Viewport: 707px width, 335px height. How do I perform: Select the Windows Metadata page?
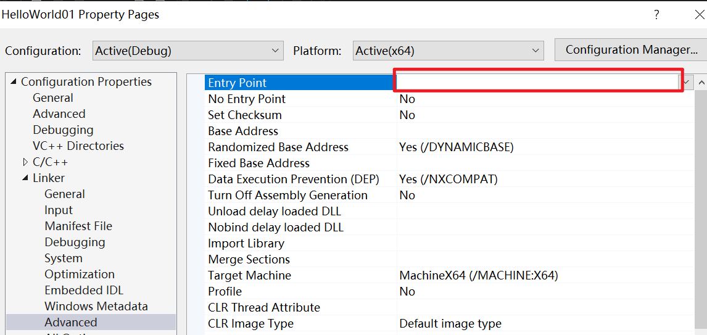click(96, 307)
